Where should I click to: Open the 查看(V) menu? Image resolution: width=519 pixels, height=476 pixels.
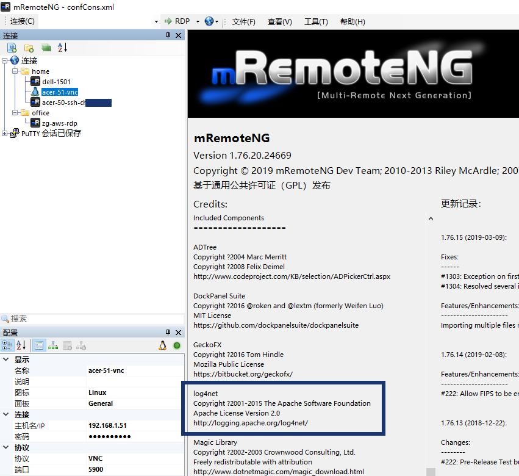click(280, 22)
